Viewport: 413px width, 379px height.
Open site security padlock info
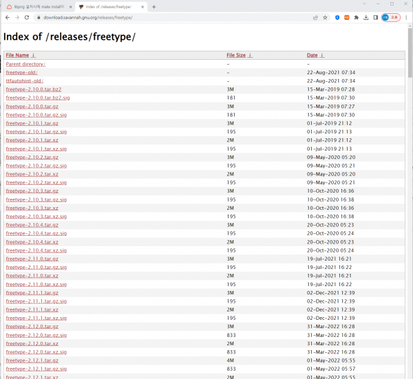39,17
